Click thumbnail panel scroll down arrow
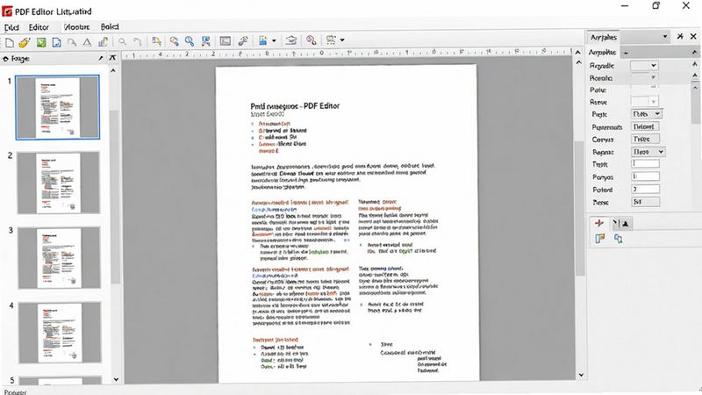Screen dimensions: 702x395 [116, 379]
